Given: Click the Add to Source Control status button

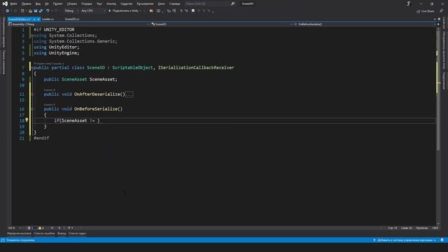Looking at the screenshot, I should 405,240.
